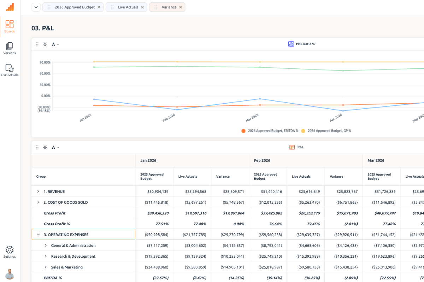Toggle 2026 Approved Budget, GP % legend

[326, 131]
